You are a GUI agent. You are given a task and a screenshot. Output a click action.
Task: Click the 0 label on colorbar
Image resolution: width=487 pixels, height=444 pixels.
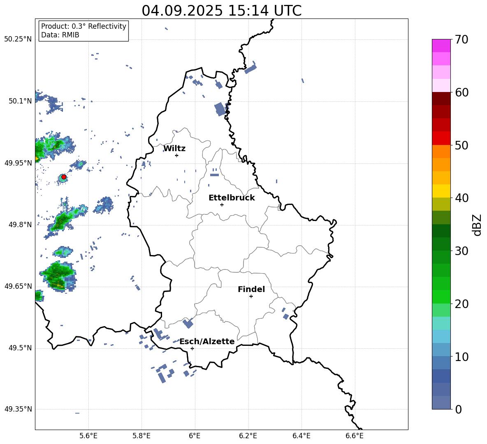[458, 409]
